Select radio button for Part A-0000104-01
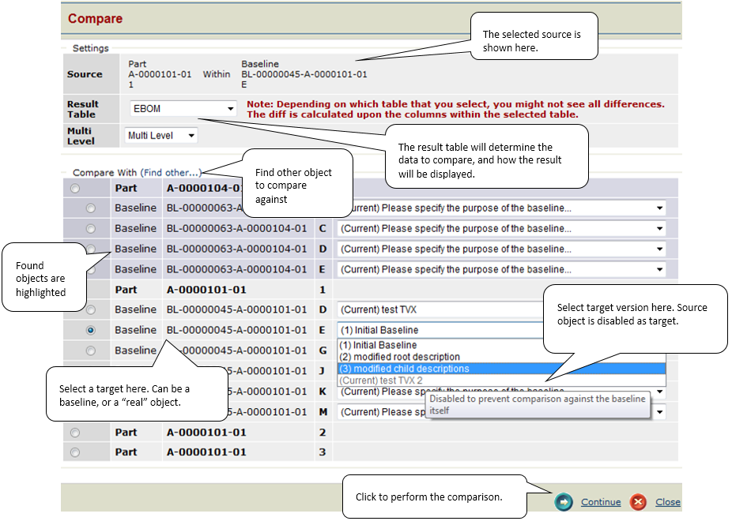Image resolution: width=732 pixels, height=521 pixels. click(75, 188)
